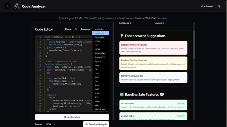The image size is (227, 127).
Task: Click the back arrow button
Action: click(x=7, y=6)
